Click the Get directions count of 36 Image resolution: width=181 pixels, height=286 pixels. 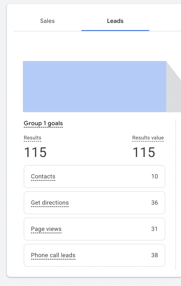154,203
